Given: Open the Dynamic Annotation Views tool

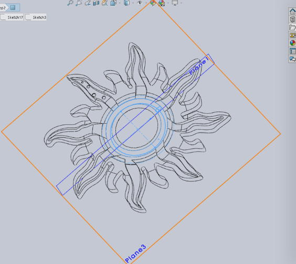Looking at the screenshot, I should 104,3.
